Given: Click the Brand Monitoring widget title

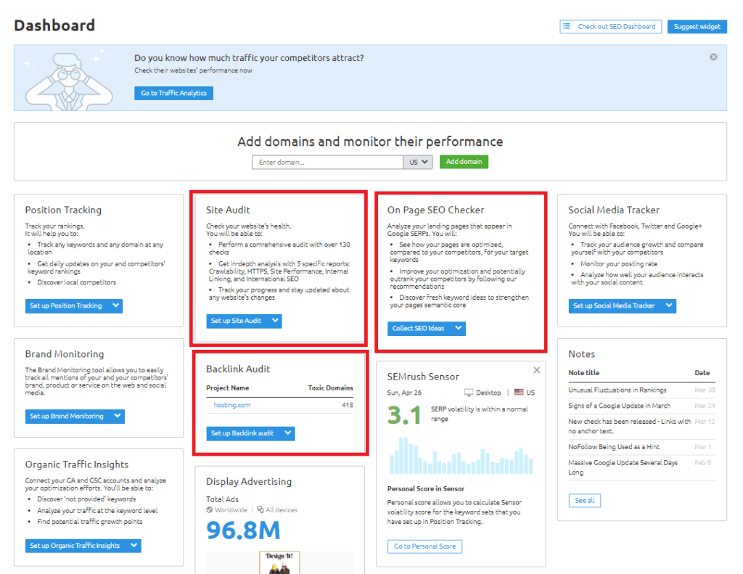Looking at the screenshot, I should click(x=65, y=354).
